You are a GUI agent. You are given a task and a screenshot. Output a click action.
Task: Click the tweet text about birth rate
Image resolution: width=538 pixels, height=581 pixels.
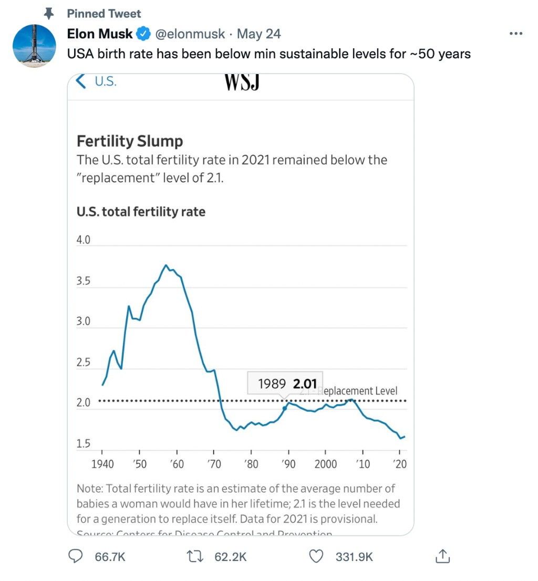click(268, 53)
